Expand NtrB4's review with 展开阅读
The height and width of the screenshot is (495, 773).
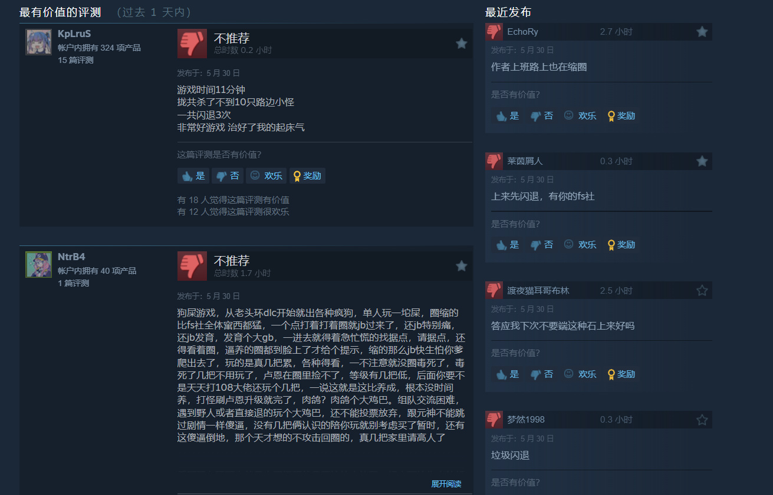446,484
